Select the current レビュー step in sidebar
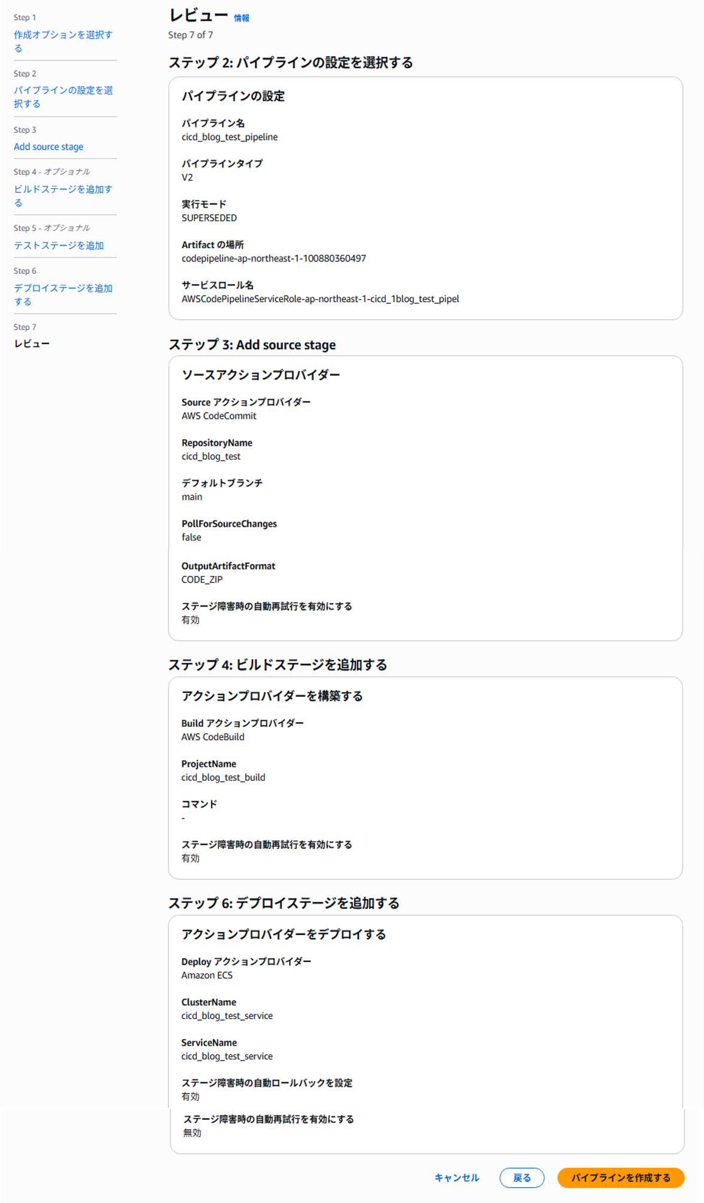This screenshot has height=1203, width=704. pos(32,344)
